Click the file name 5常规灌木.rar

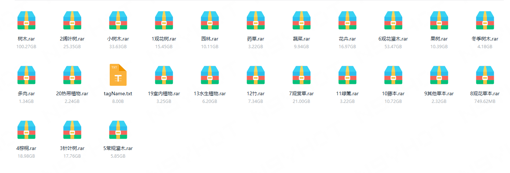point(118,149)
